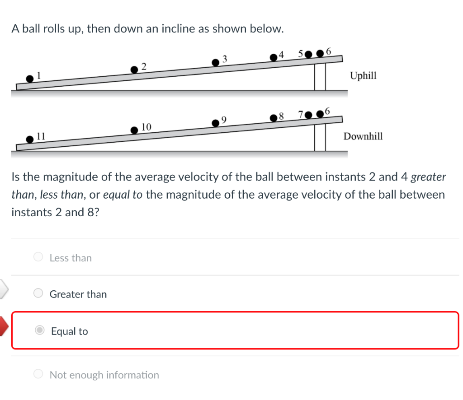Click ball position 8 on the downhill incline
This screenshot has width=463, height=400.
[274, 118]
